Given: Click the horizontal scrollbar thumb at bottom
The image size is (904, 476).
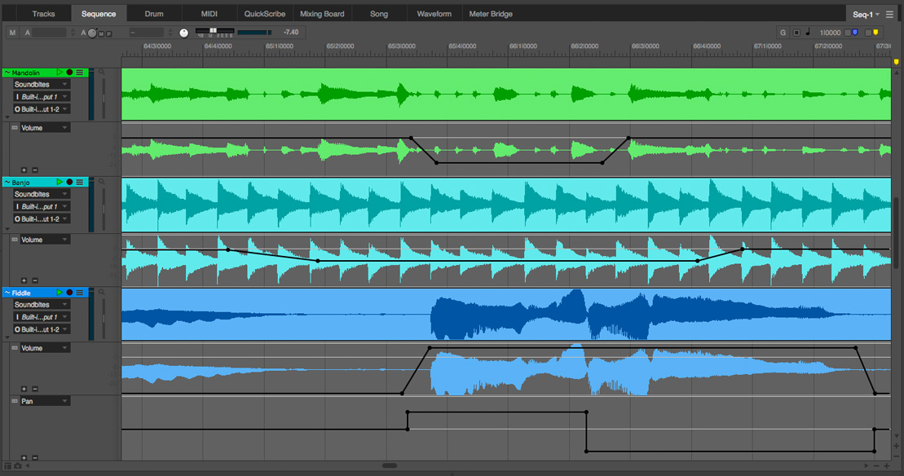Looking at the screenshot, I should coord(390,466).
